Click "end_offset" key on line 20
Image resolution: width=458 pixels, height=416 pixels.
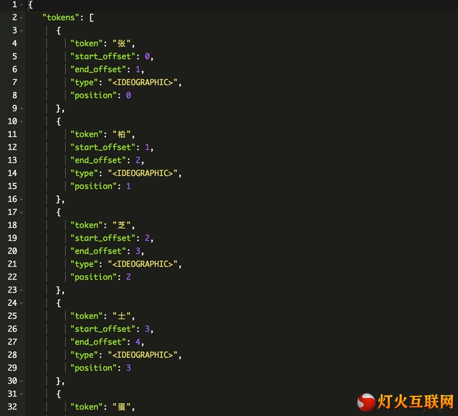[x=98, y=251]
